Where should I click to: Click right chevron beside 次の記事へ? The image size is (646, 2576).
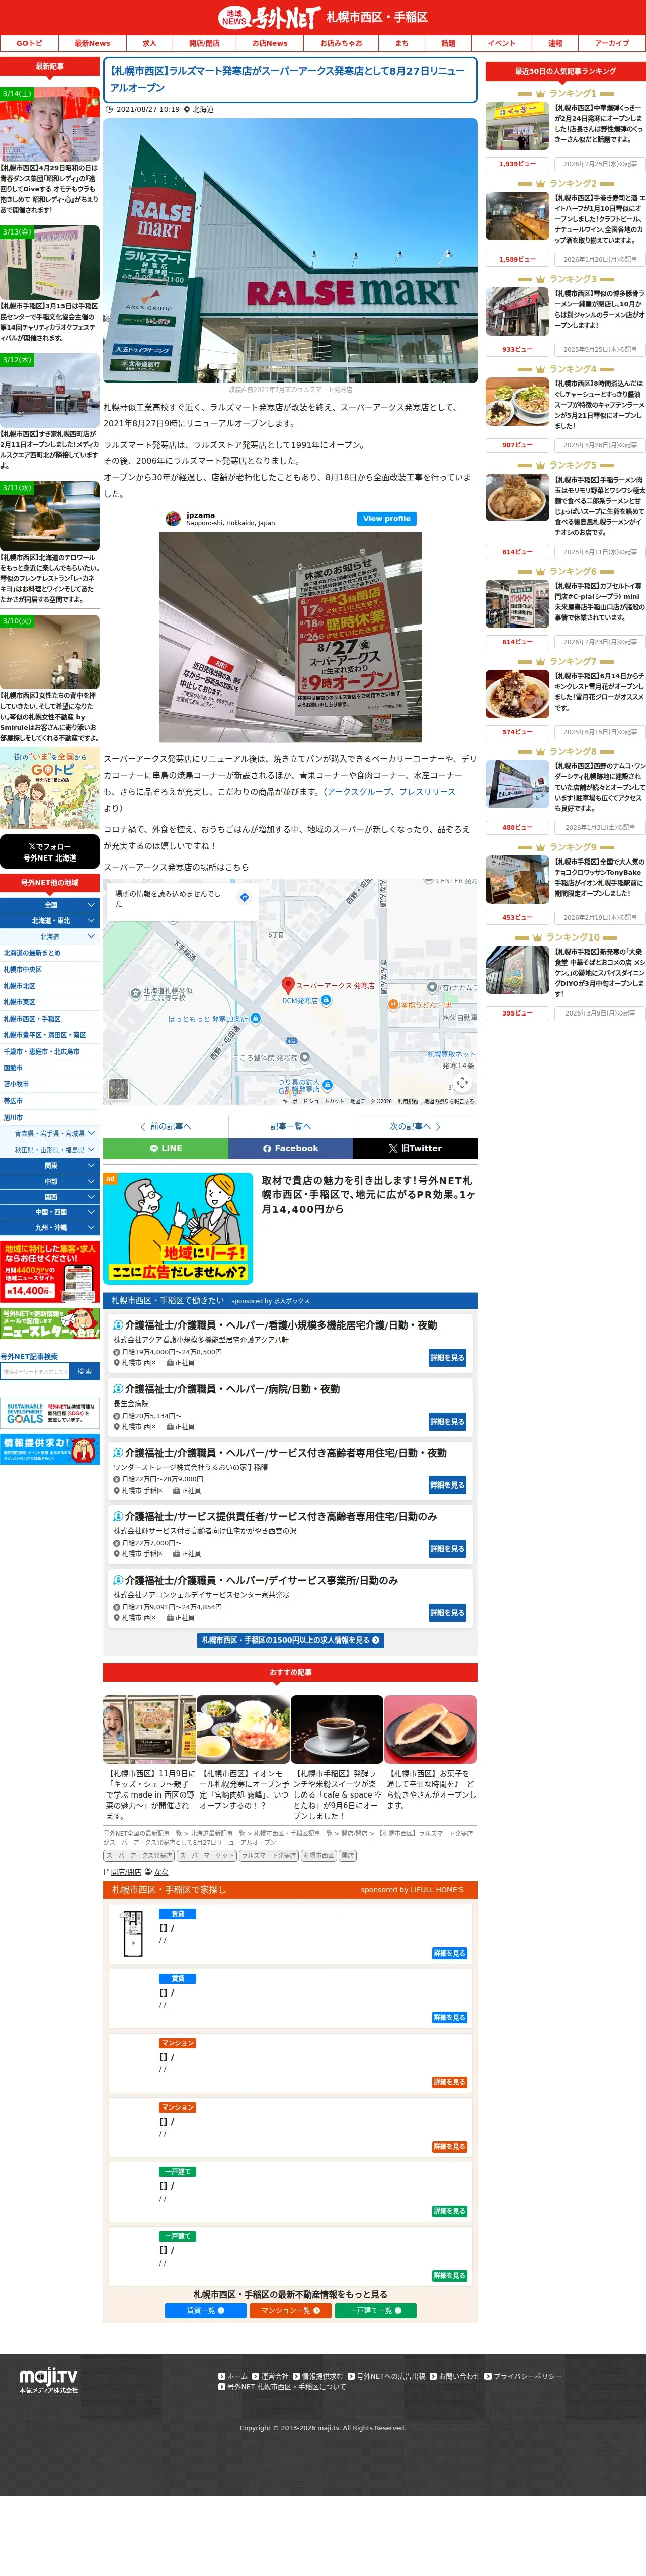pos(438,1126)
